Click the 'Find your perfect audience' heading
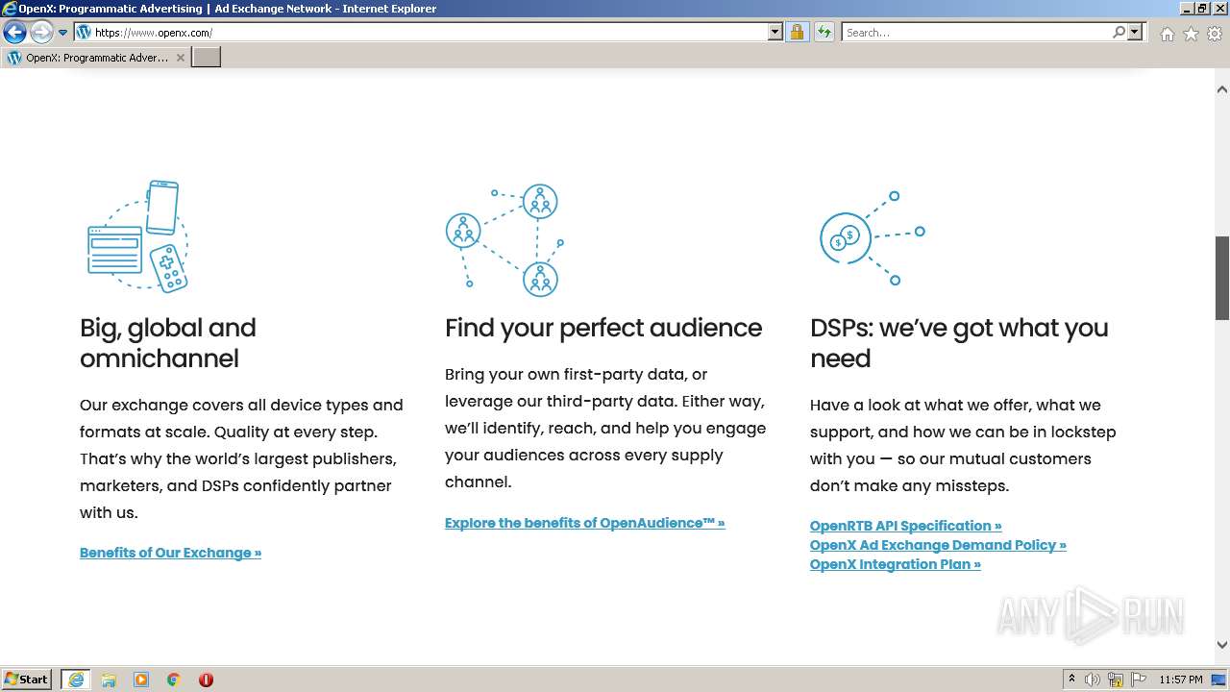This screenshot has width=1230, height=692. tap(603, 328)
